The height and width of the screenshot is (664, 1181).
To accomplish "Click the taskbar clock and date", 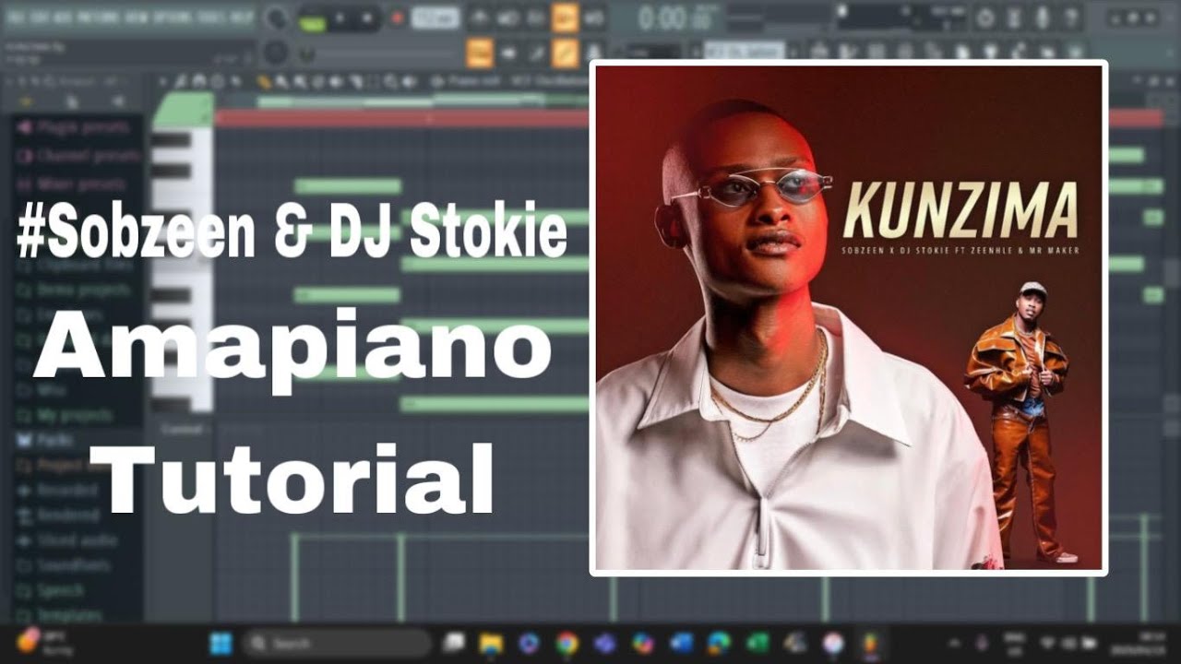I will pos(1140,643).
